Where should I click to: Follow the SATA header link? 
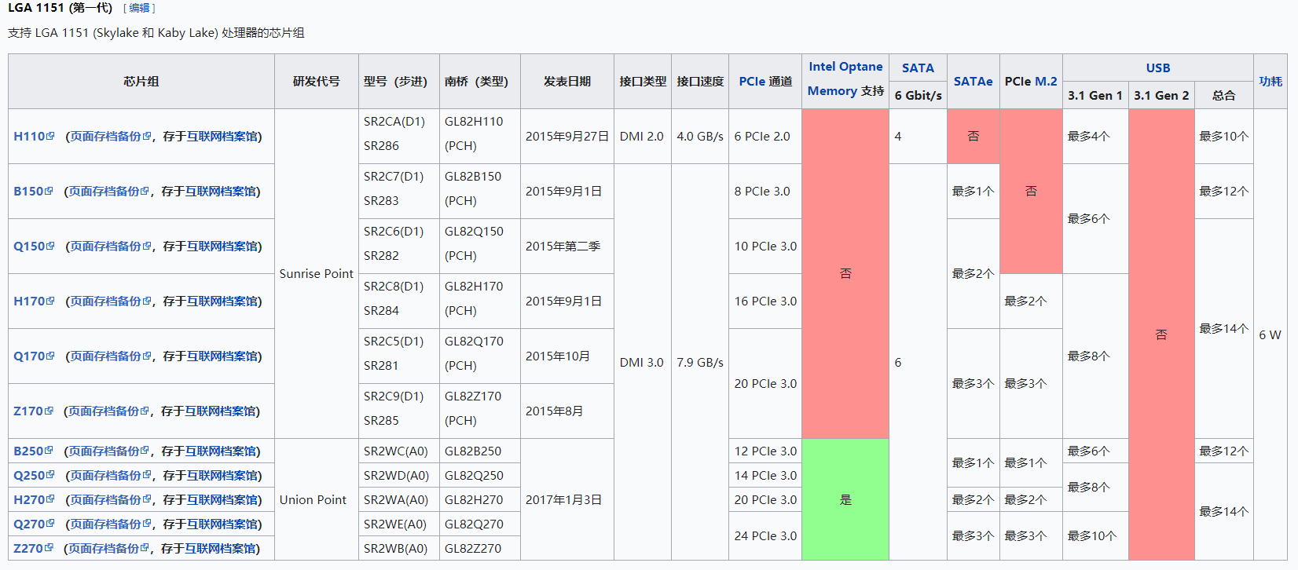pyautogui.click(x=918, y=68)
